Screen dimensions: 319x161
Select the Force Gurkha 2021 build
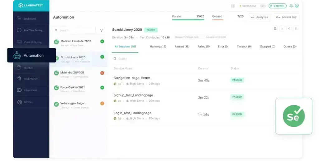(79, 89)
